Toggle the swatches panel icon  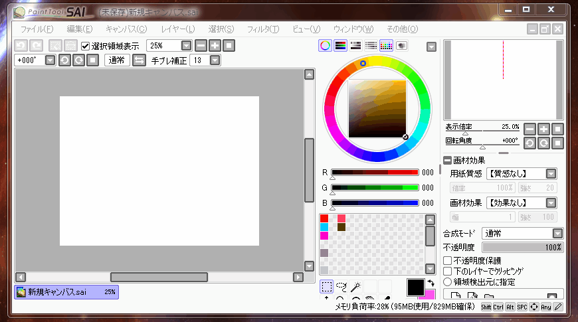click(386, 45)
